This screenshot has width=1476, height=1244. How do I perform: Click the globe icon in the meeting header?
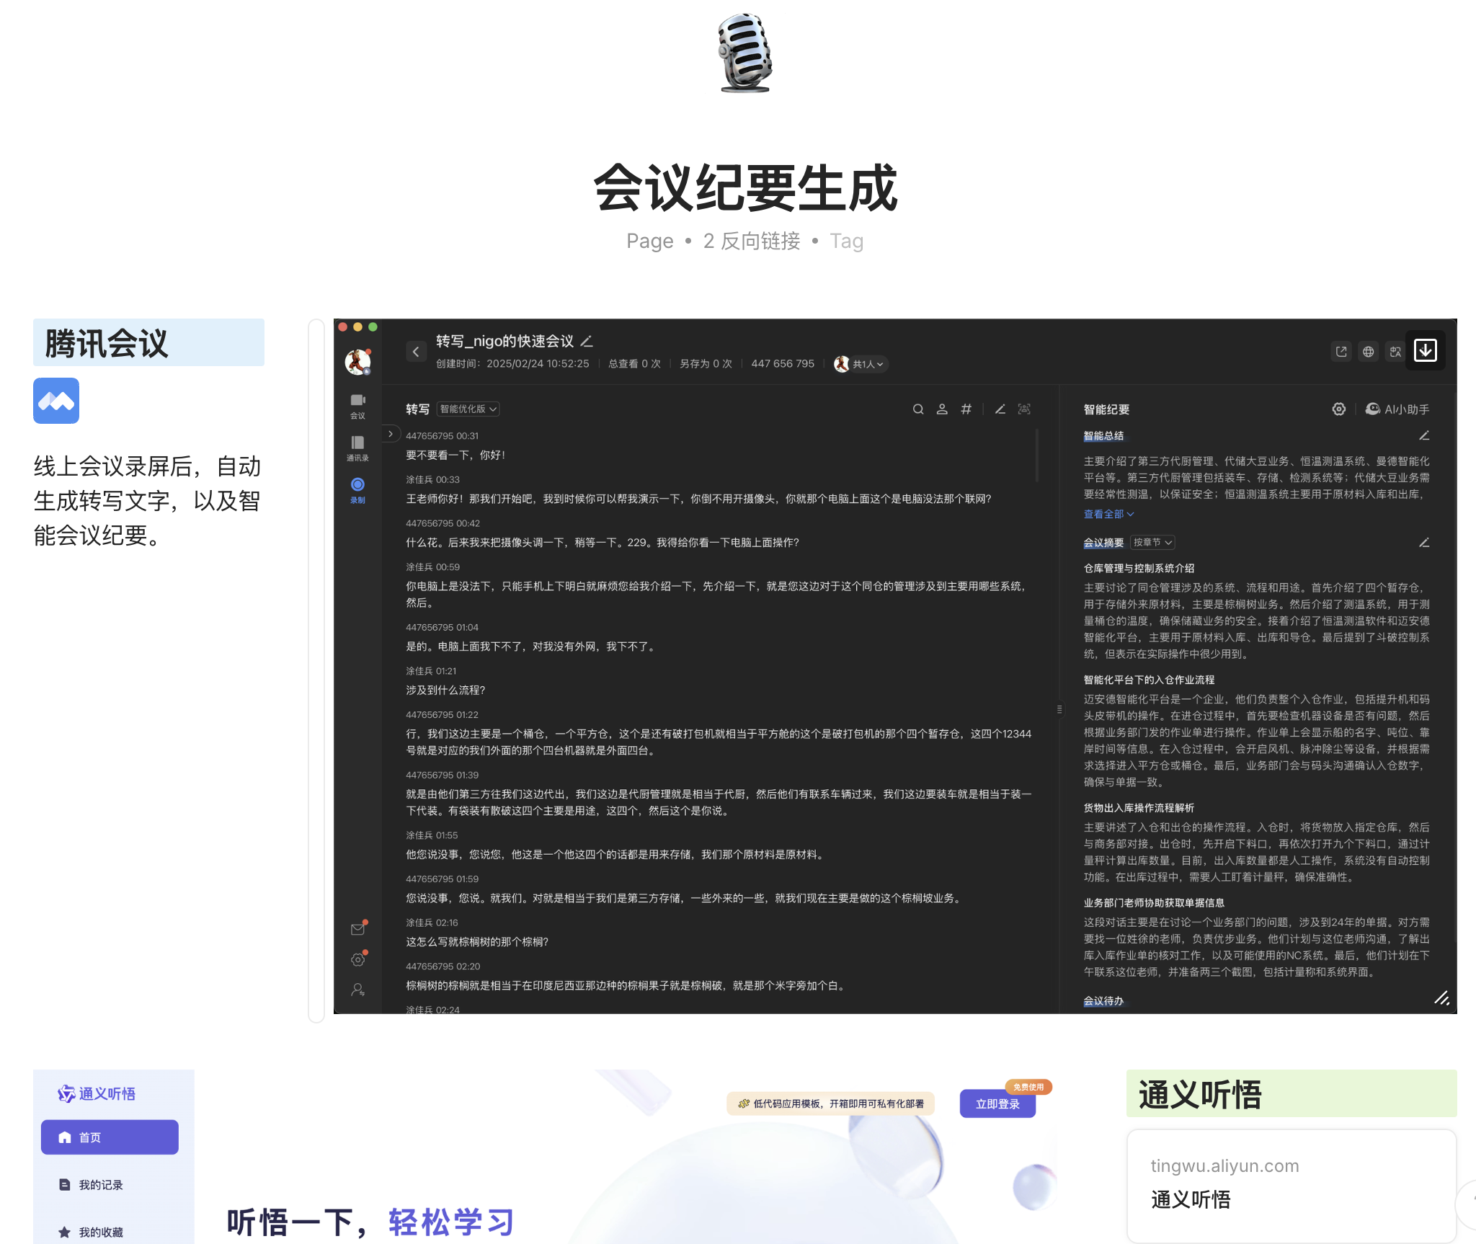coord(1369,352)
